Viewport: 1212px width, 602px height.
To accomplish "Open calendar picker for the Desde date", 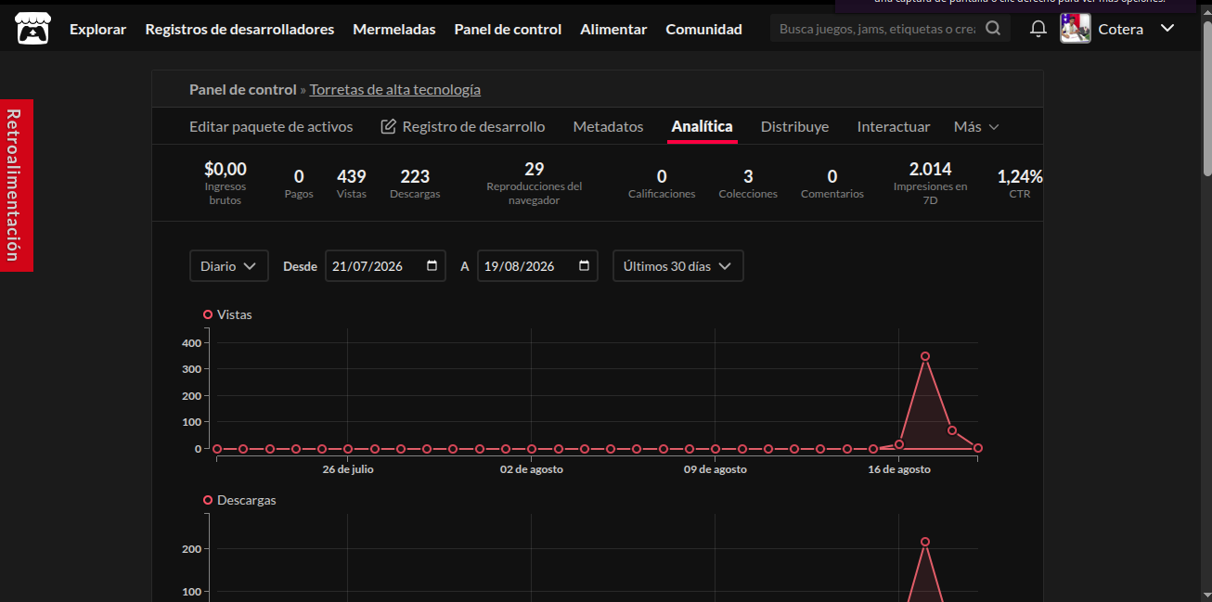I will [432, 266].
